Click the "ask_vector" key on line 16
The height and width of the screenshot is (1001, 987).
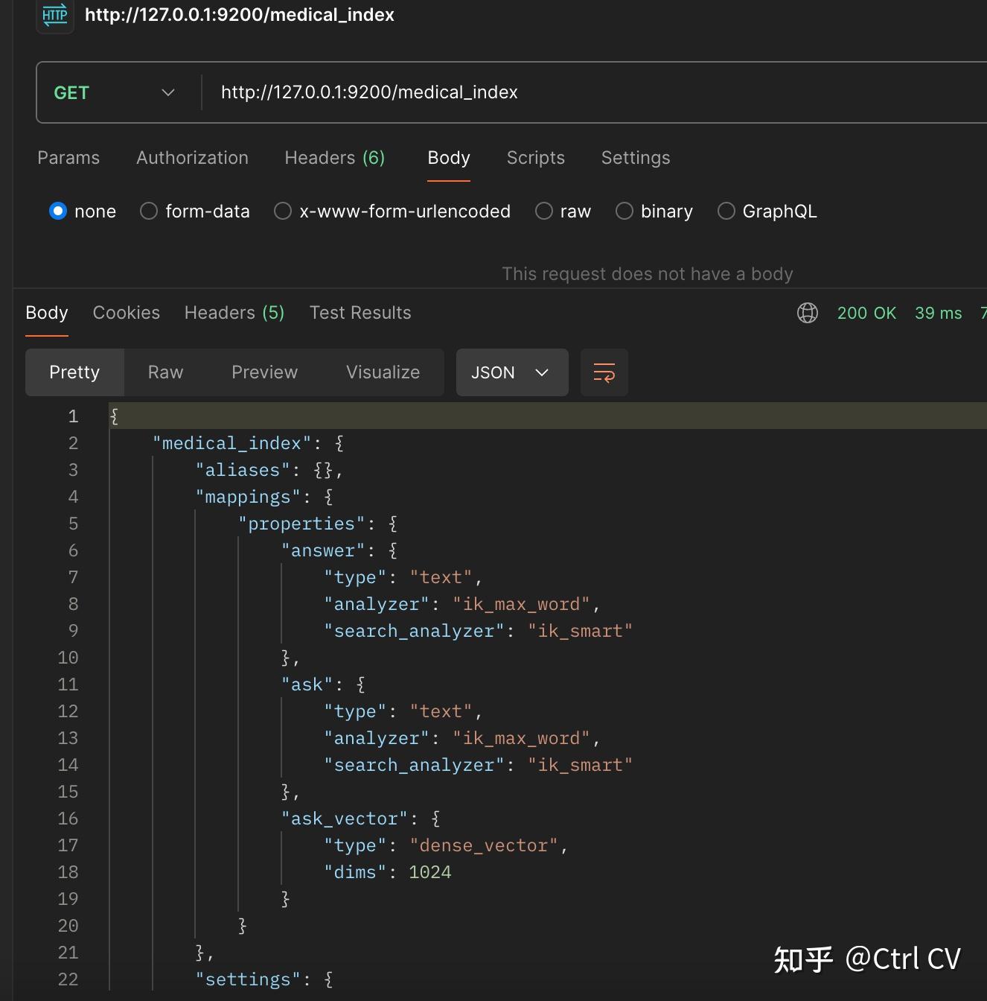(x=345, y=819)
